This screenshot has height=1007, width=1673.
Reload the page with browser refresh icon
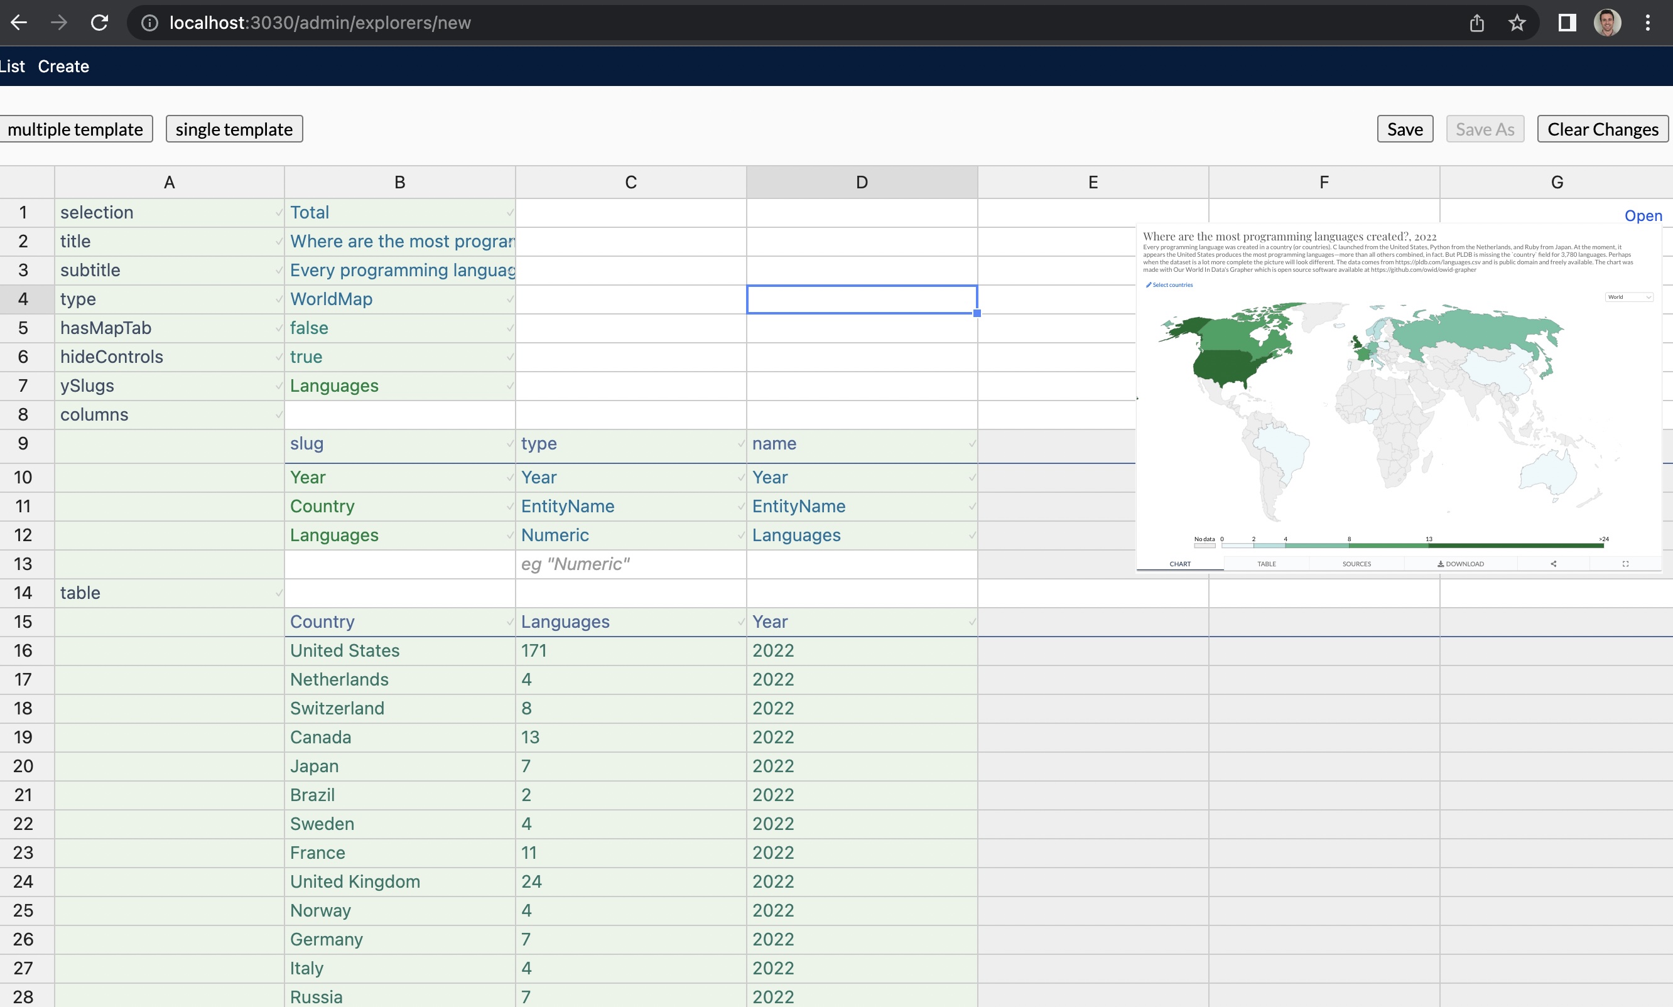(x=100, y=23)
